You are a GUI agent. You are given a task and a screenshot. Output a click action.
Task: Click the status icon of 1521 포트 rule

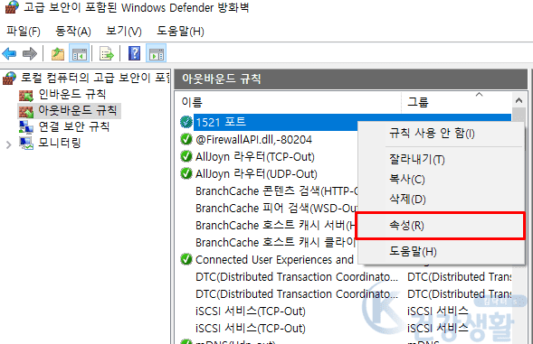point(186,122)
